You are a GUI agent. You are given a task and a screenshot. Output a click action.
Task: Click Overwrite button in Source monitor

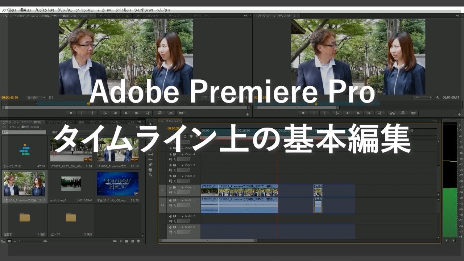(171, 113)
